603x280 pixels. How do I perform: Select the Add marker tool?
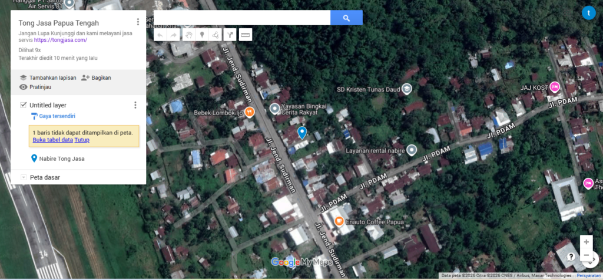pos(201,35)
